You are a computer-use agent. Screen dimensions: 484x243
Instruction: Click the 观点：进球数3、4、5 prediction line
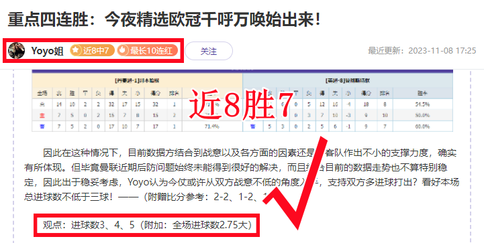coord(147,225)
